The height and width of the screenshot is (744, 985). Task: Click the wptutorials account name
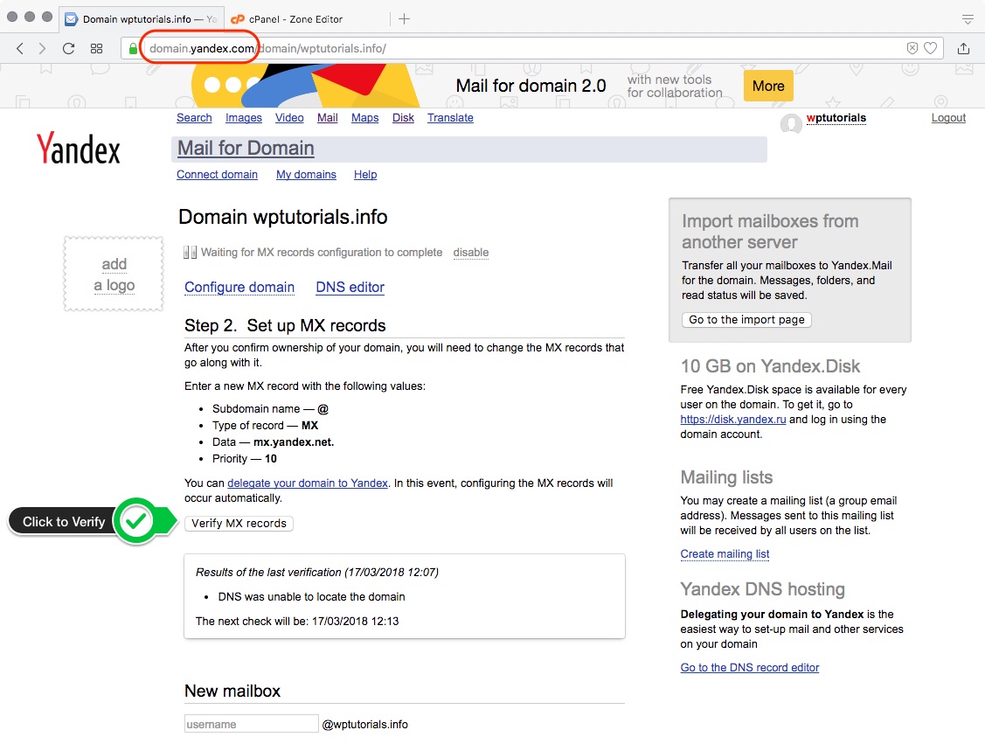836,118
